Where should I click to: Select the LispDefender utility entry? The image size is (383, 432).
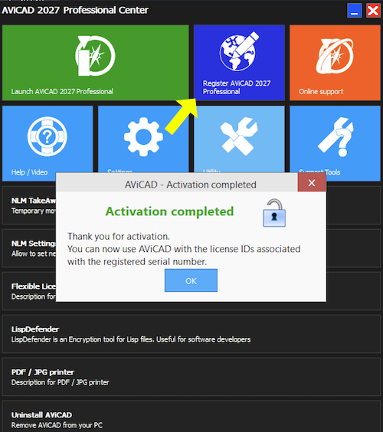(191, 334)
